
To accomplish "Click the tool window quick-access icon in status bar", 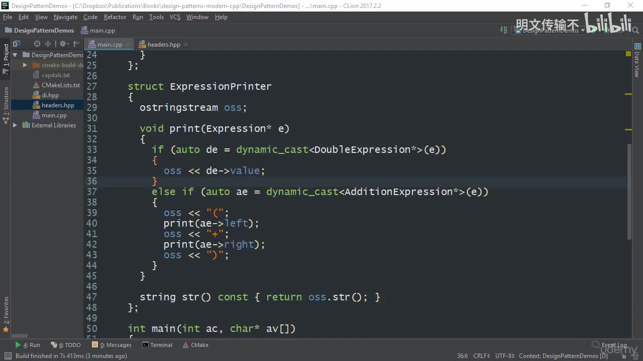I will click(7, 356).
